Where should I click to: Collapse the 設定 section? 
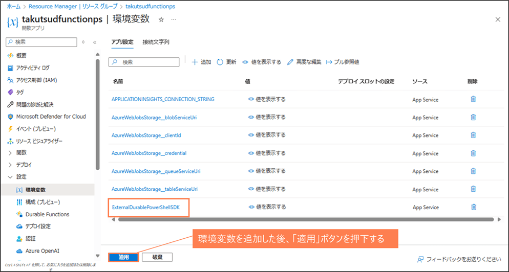click(x=10, y=177)
